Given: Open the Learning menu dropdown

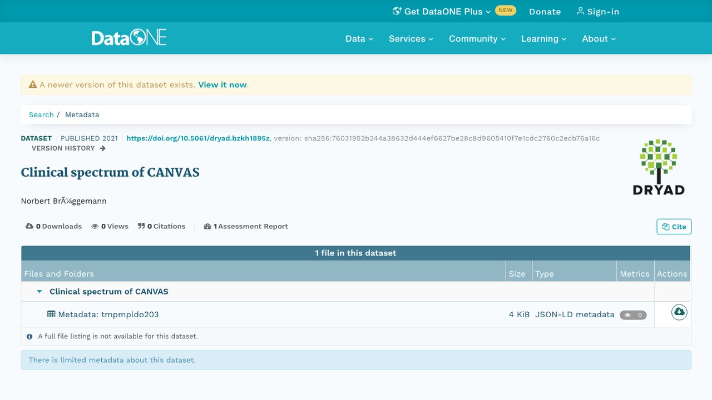Looking at the screenshot, I should [x=543, y=39].
